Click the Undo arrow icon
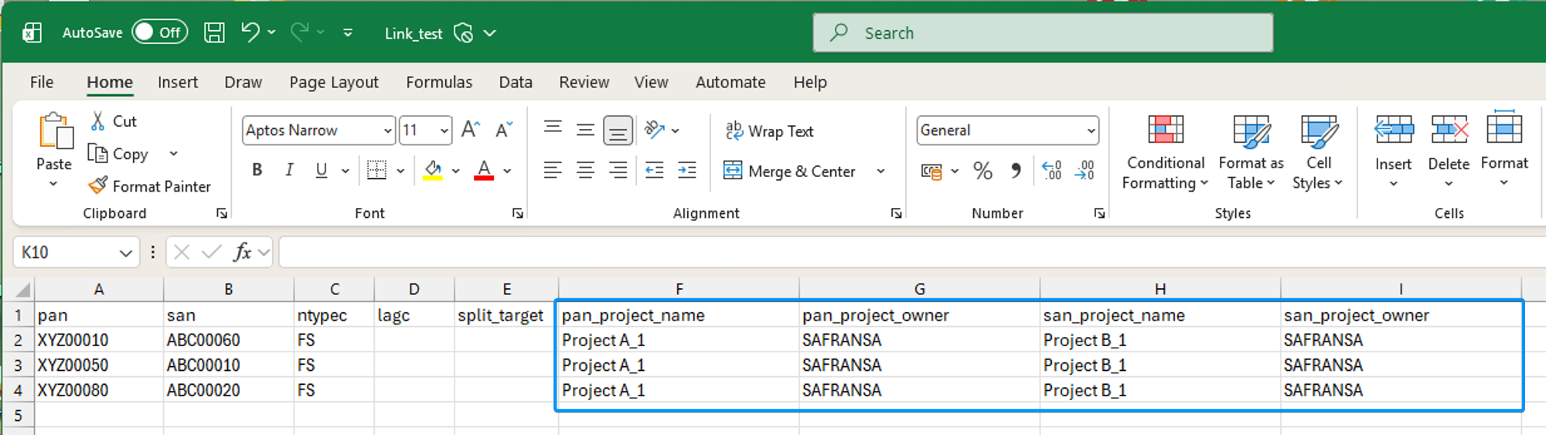The height and width of the screenshot is (435, 1546). click(x=250, y=32)
